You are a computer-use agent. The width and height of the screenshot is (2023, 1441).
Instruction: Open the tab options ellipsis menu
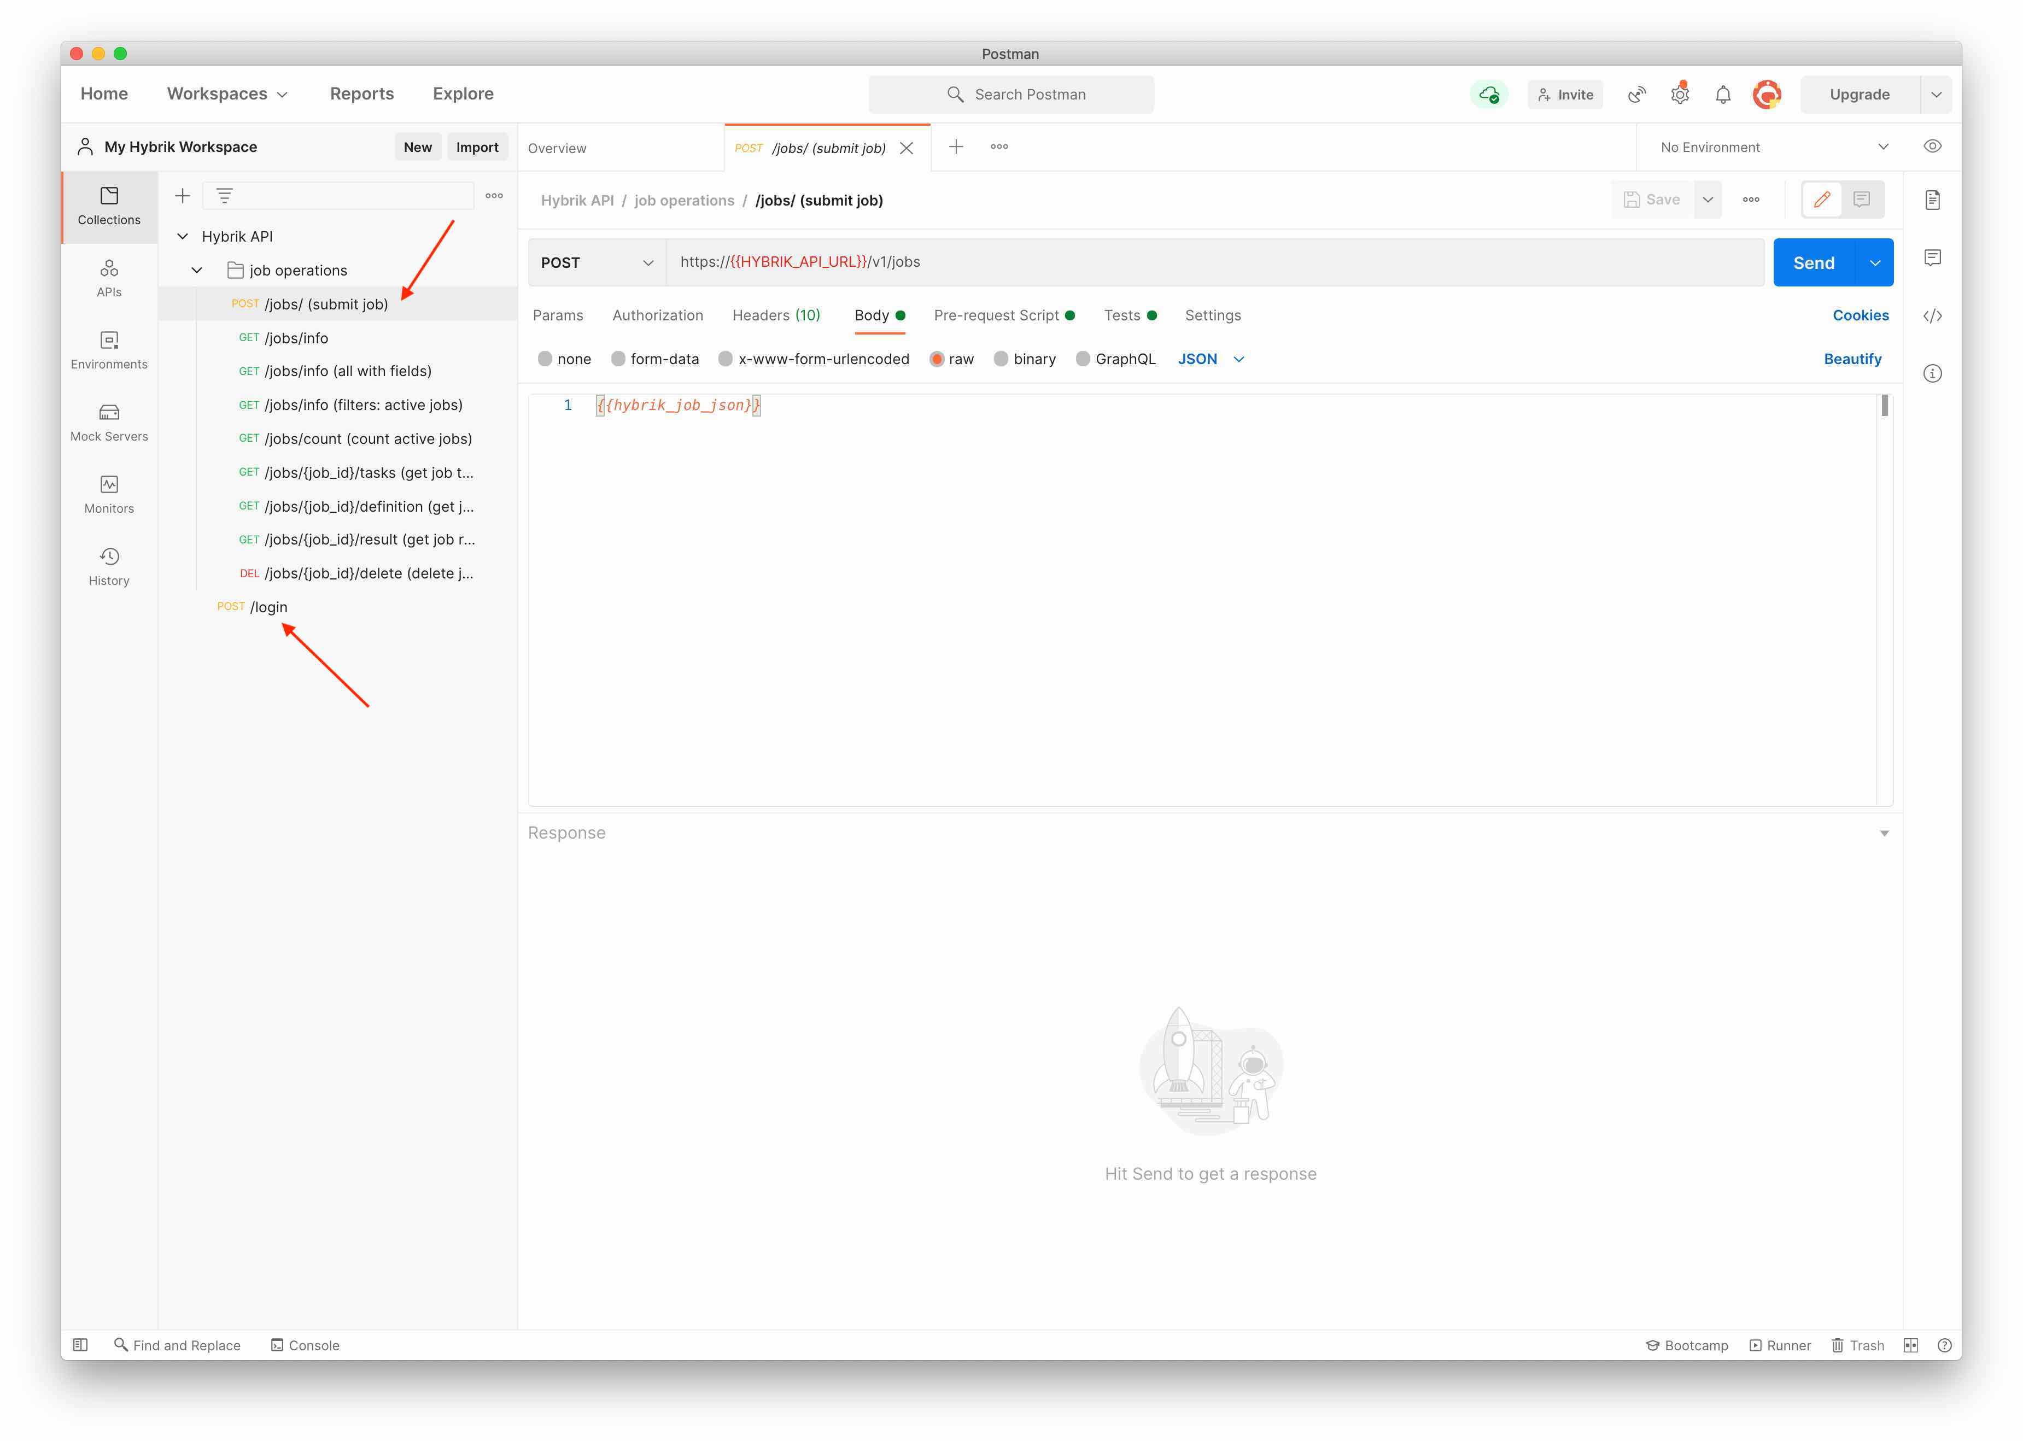[x=999, y=147]
